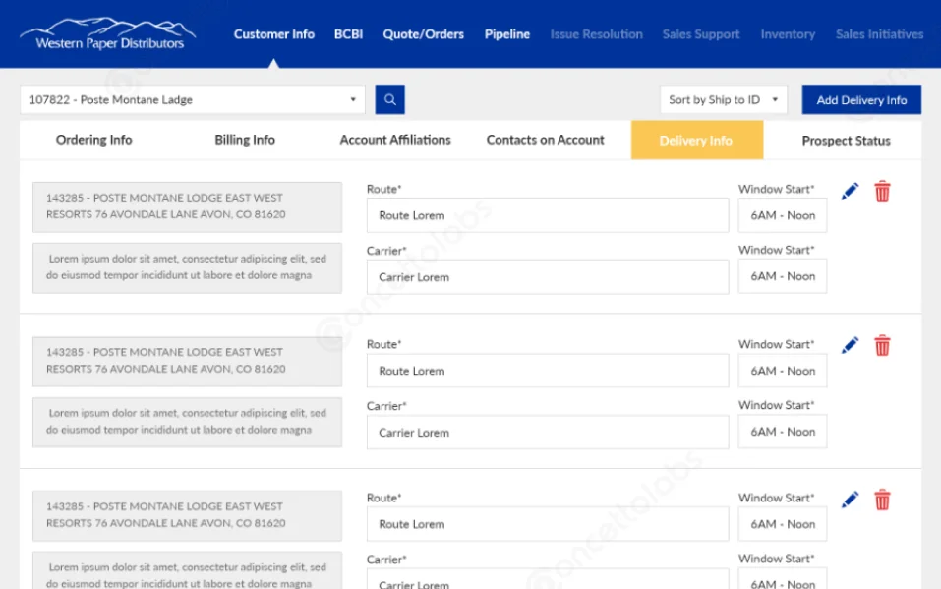
Task: Switch to the Contacts on Account tab
Action: tap(545, 140)
